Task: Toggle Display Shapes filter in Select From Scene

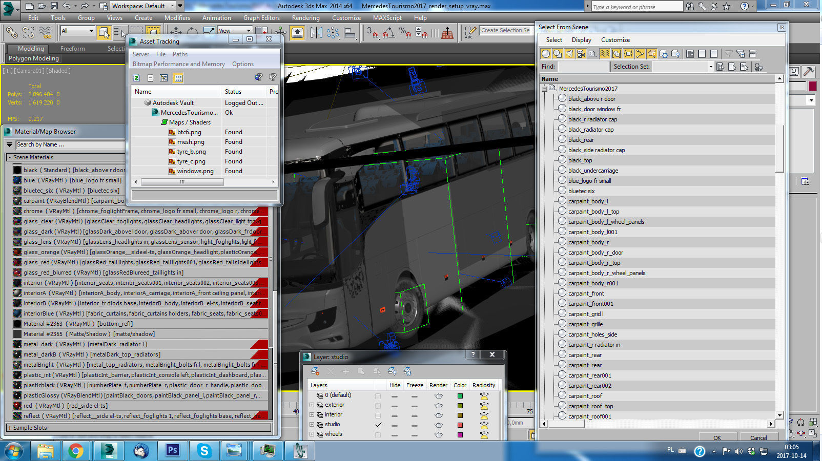Action: (558, 54)
